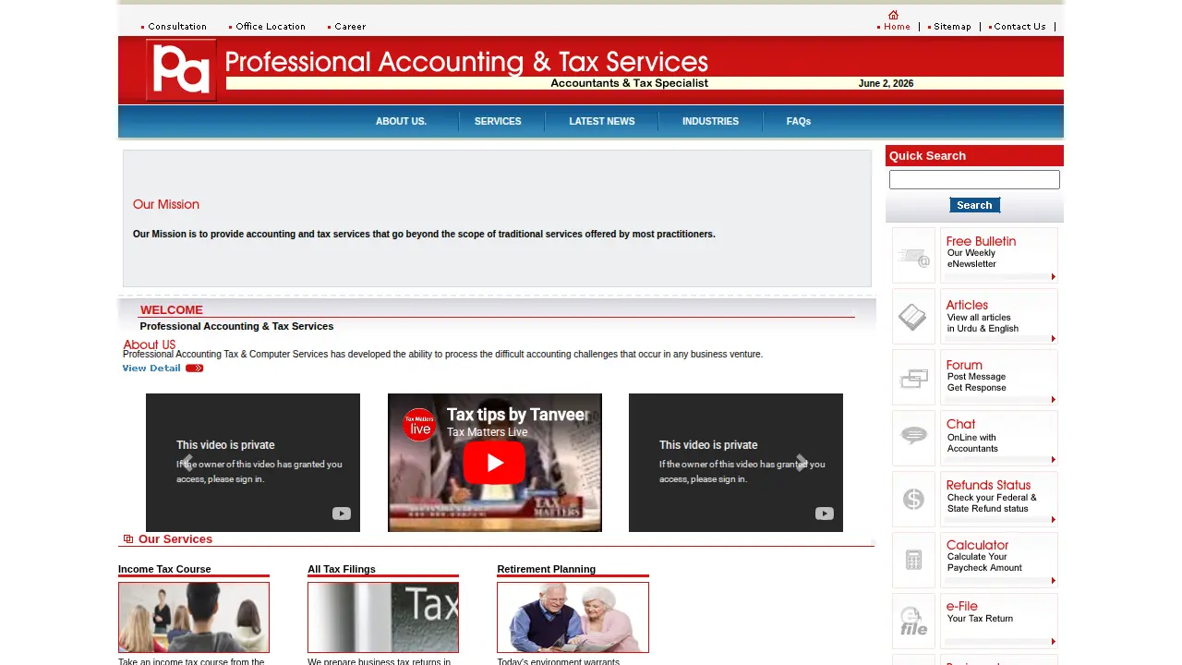Open the All Tax Filings image

[383, 617]
